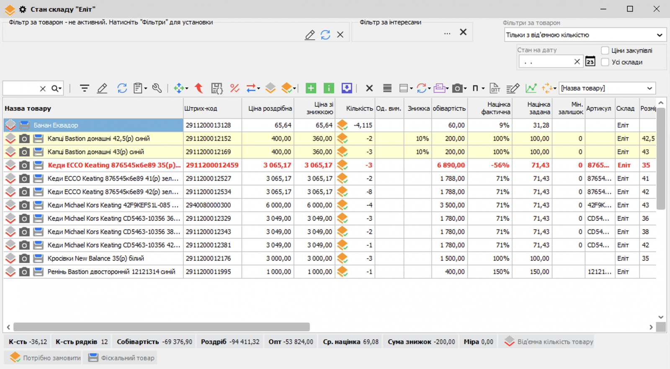This screenshot has width=670, height=369.
Task: Click the green info icon in toolbar
Action: click(329, 88)
